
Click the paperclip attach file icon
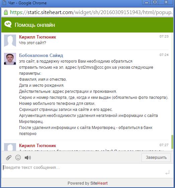click(9, 158)
